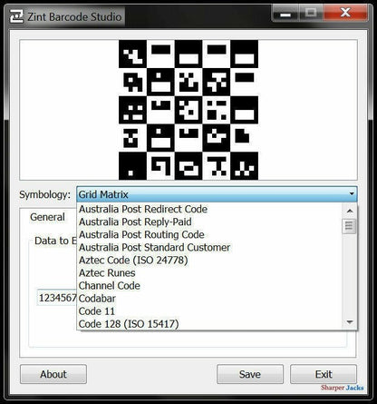Open the About dialog
377x404 pixels.
(53, 374)
